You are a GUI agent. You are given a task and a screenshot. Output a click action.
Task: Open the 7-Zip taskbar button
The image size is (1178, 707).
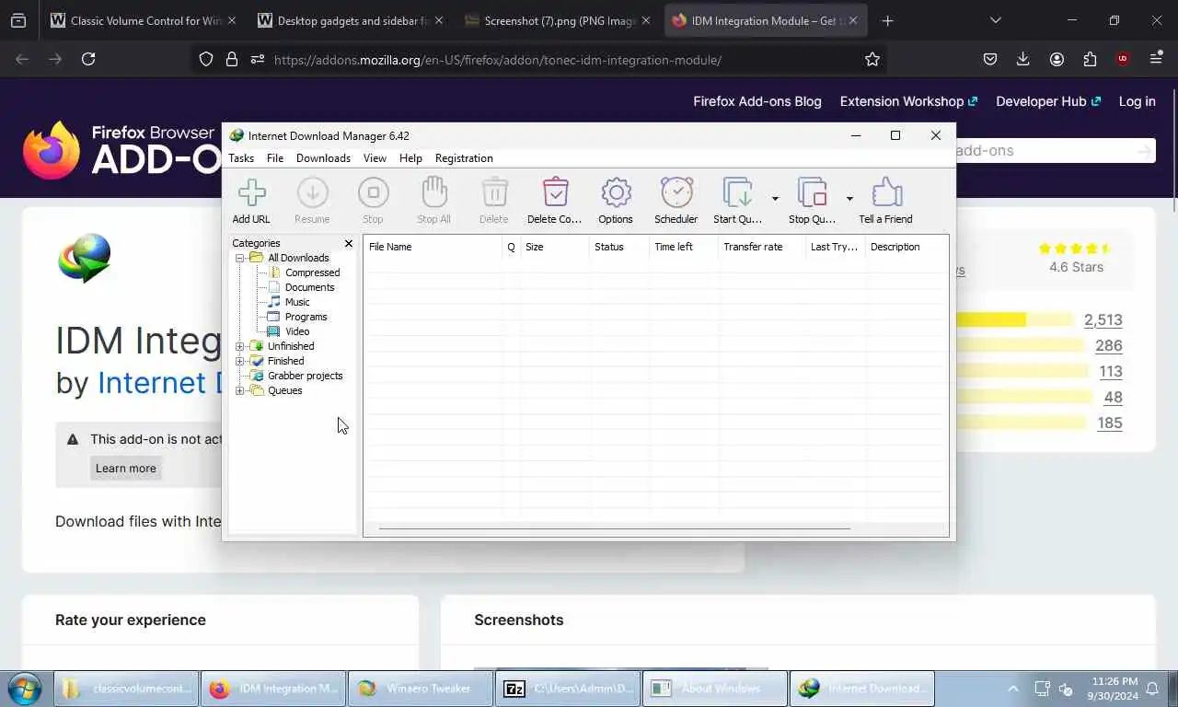click(567, 689)
